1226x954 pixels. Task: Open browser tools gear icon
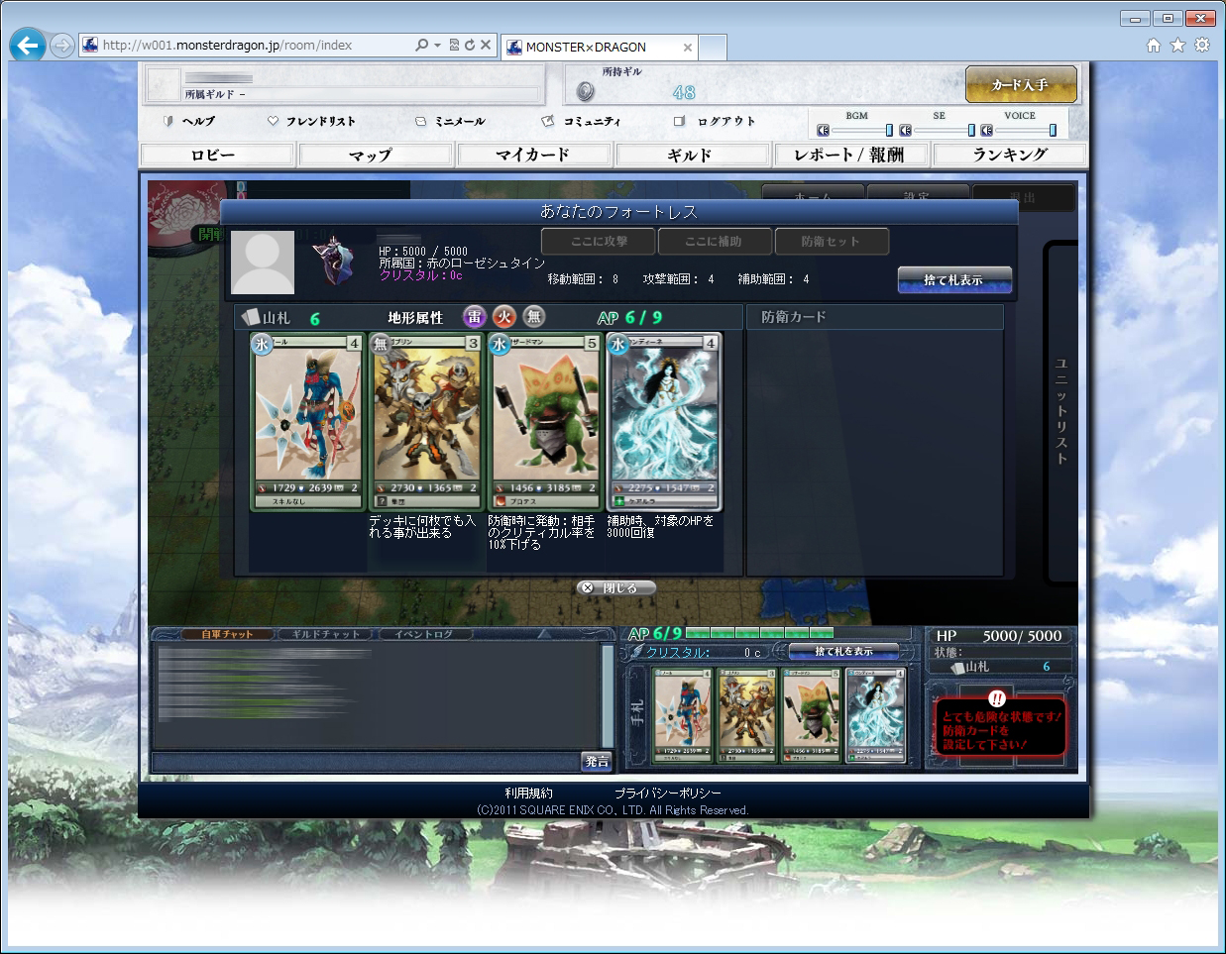coord(1201,45)
